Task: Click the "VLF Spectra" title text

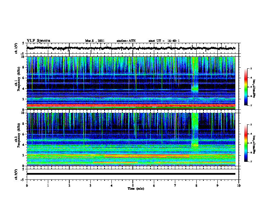Action: [38, 41]
